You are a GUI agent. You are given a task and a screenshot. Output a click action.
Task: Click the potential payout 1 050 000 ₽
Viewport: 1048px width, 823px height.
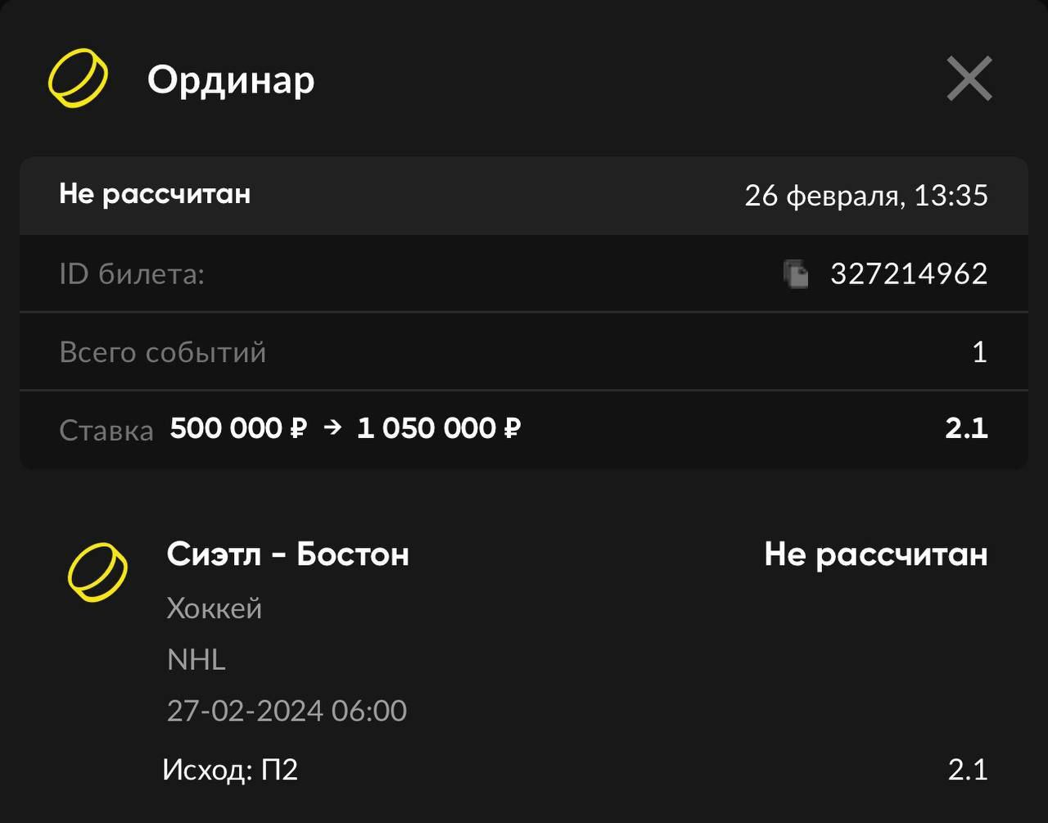tap(439, 428)
